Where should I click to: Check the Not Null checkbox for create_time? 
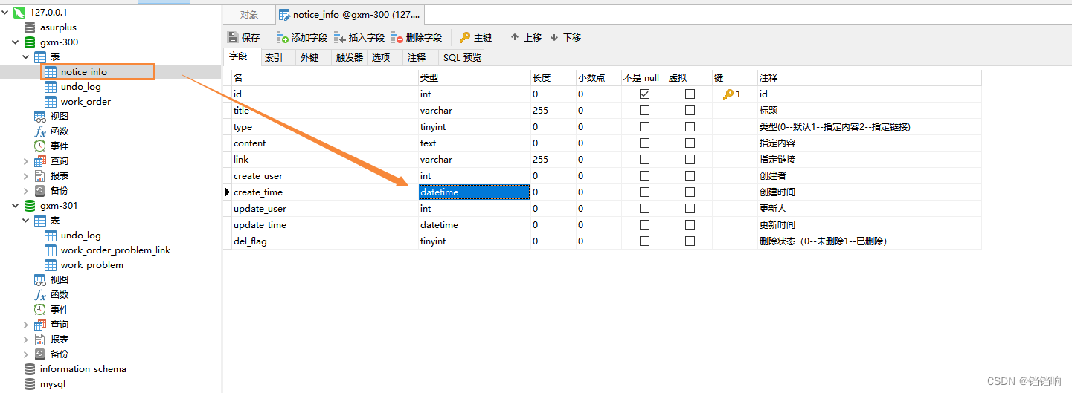(644, 192)
